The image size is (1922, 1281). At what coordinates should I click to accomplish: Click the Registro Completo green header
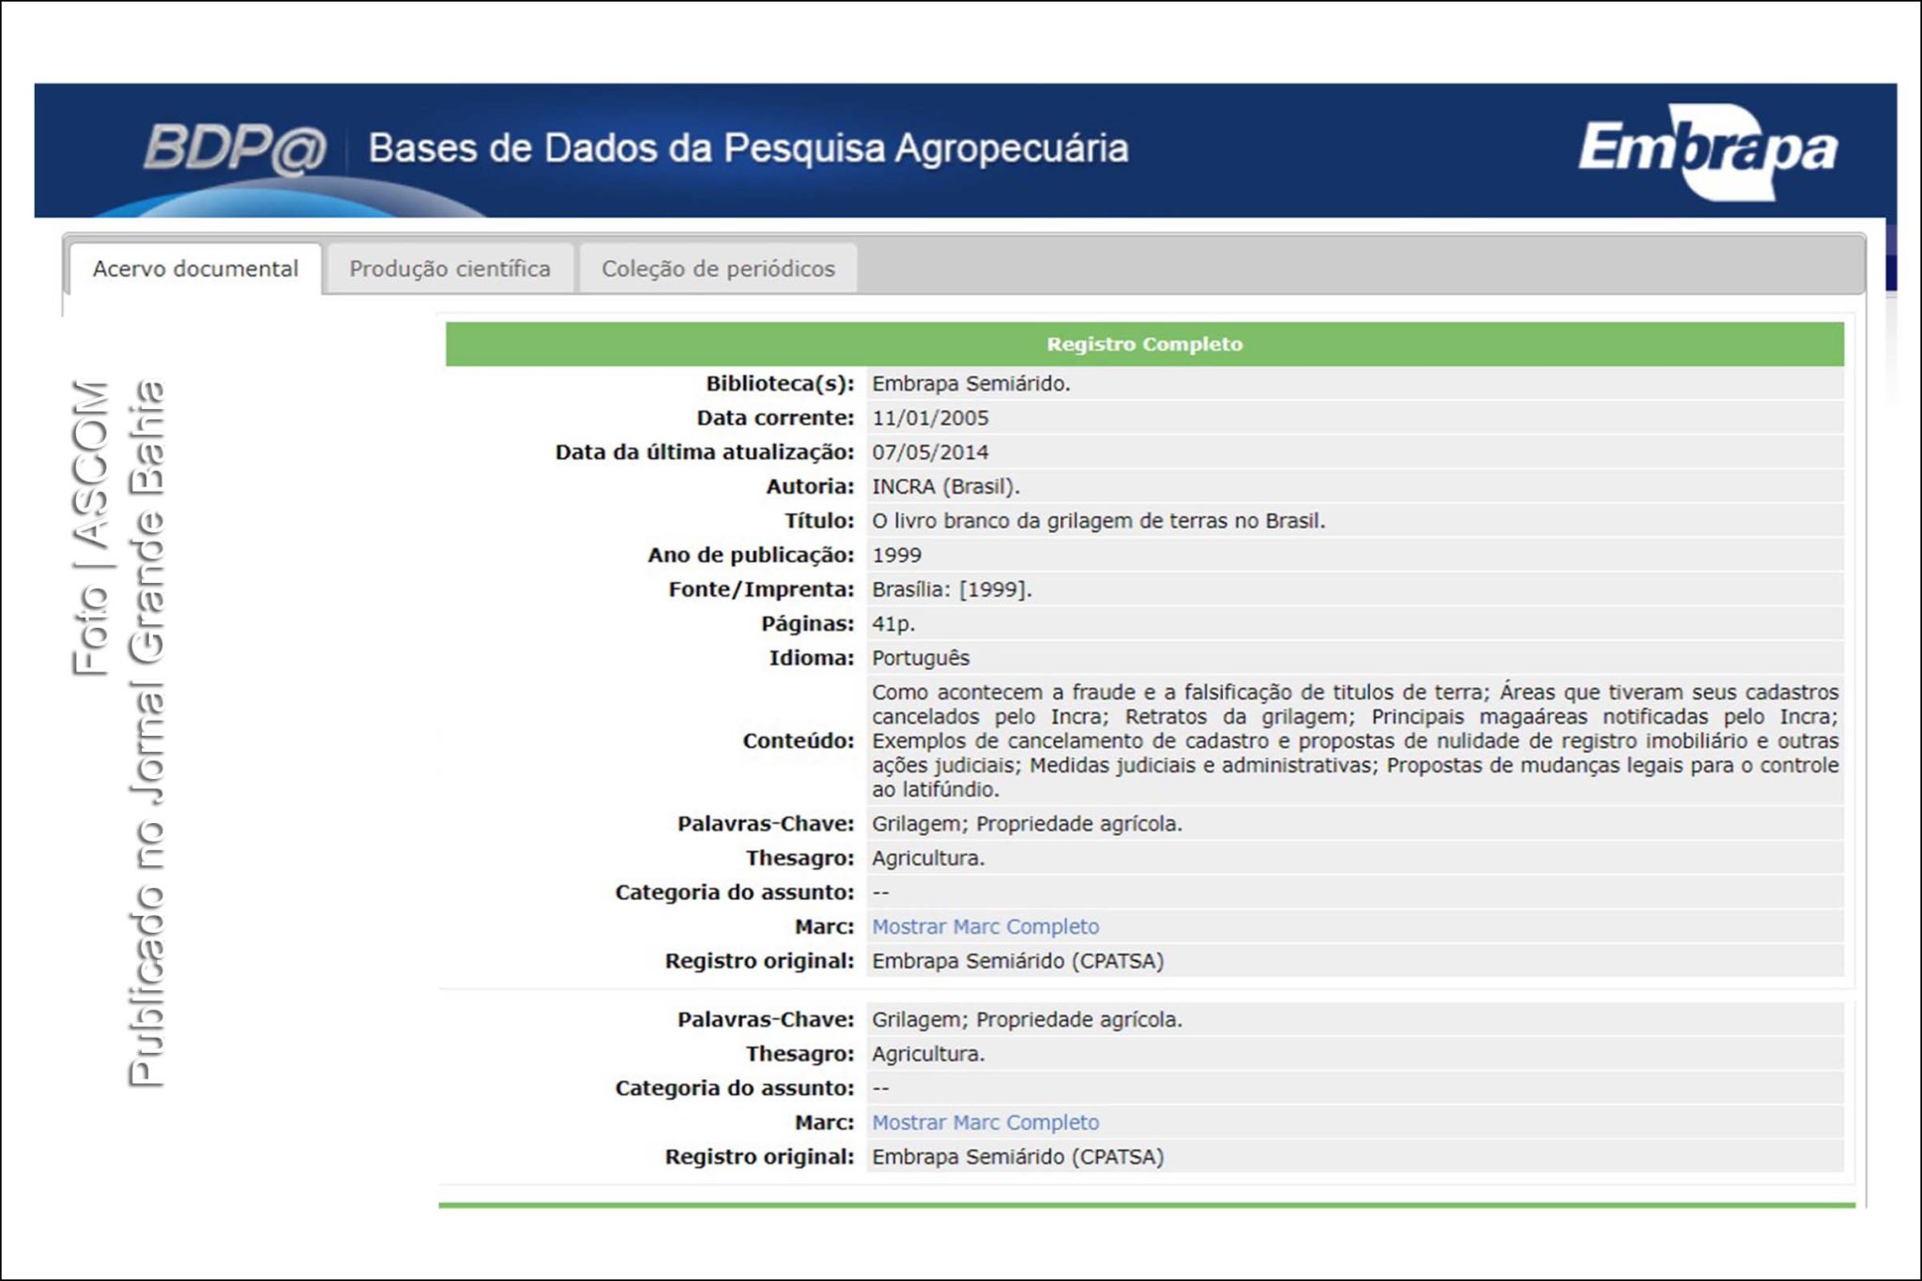(x=1144, y=344)
